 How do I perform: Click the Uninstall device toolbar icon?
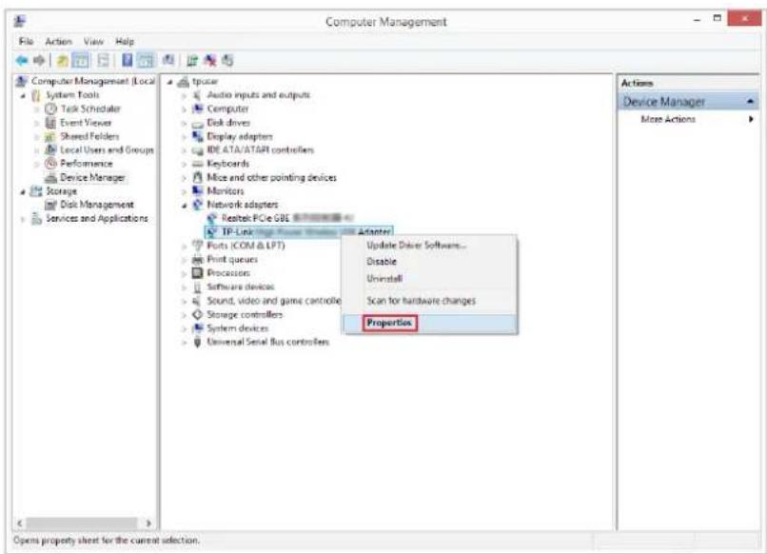(x=210, y=61)
